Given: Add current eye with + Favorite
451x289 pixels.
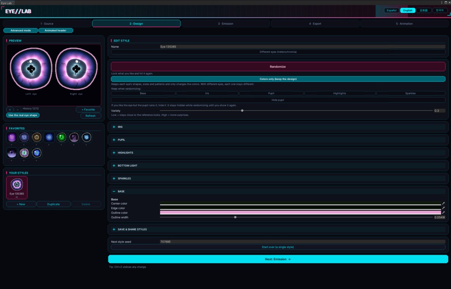Looking at the screenshot, I should 88,110.
